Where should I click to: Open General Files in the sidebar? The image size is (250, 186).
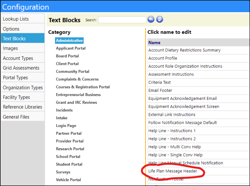23,117
